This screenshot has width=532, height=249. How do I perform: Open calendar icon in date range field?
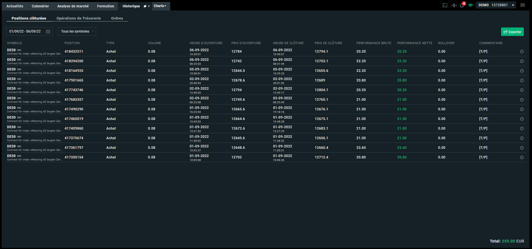click(x=48, y=31)
